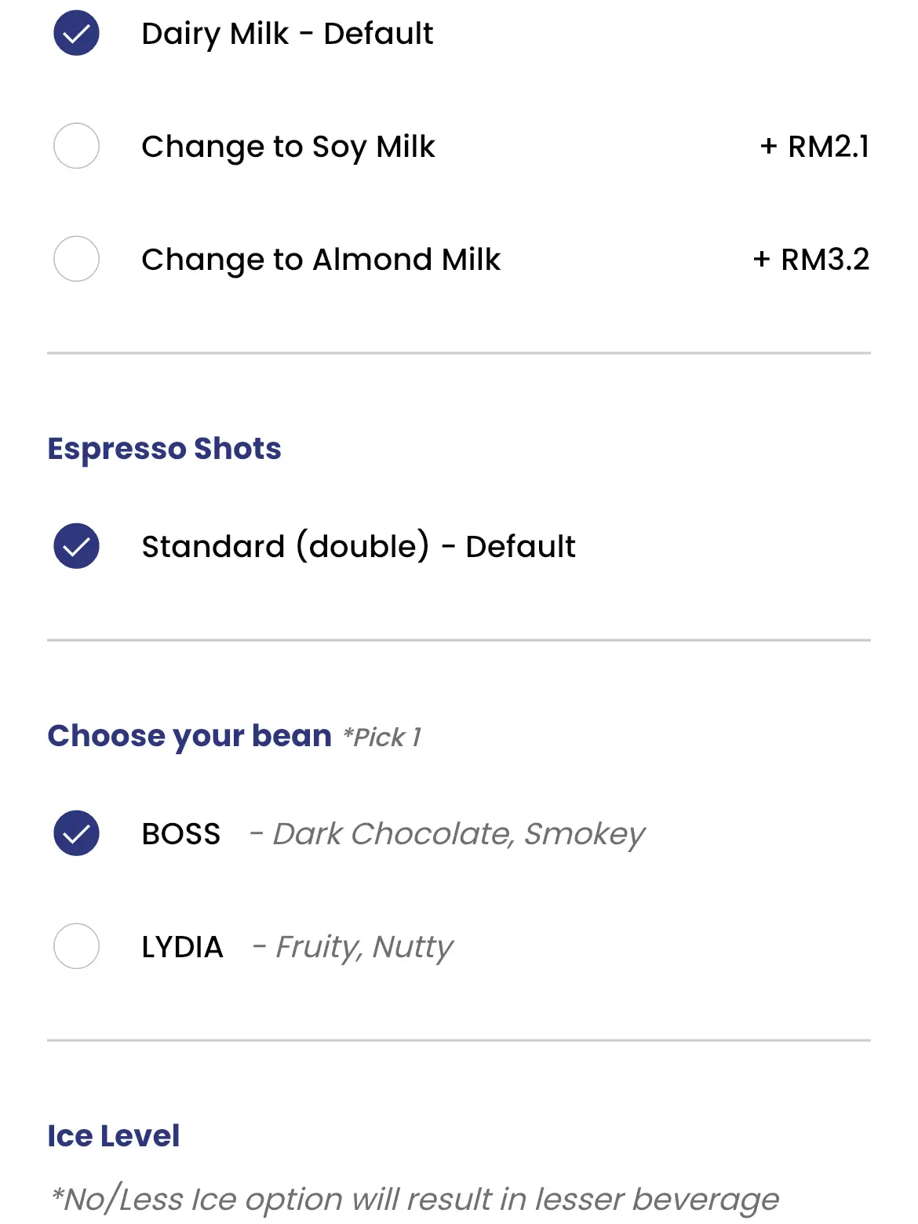Select the BOSS bean checkmark circle

coord(76,833)
